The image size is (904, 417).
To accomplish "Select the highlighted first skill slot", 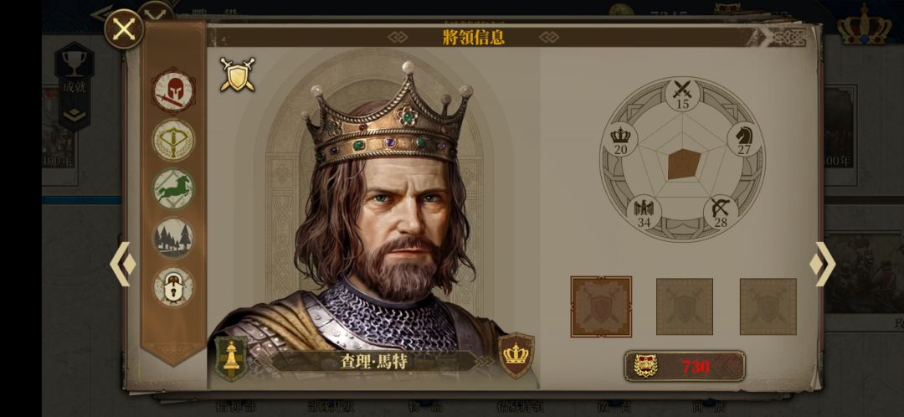I will coord(601,306).
